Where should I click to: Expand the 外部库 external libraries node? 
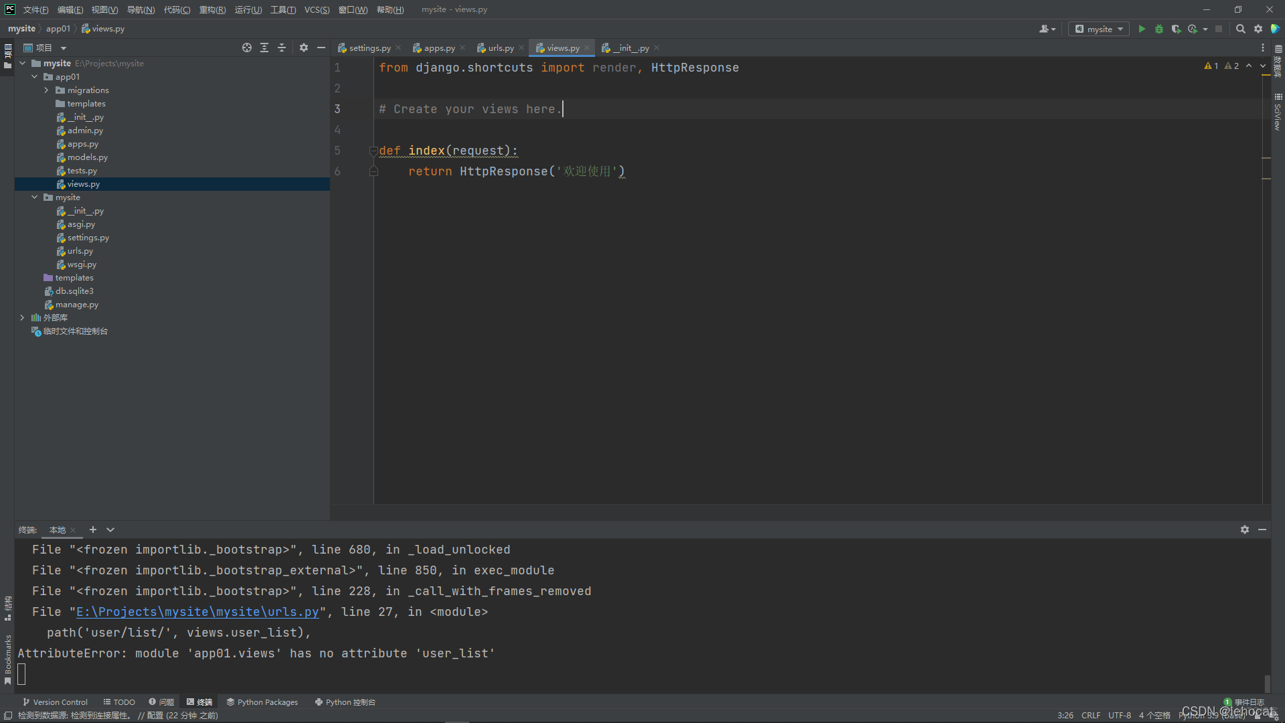tap(19, 317)
